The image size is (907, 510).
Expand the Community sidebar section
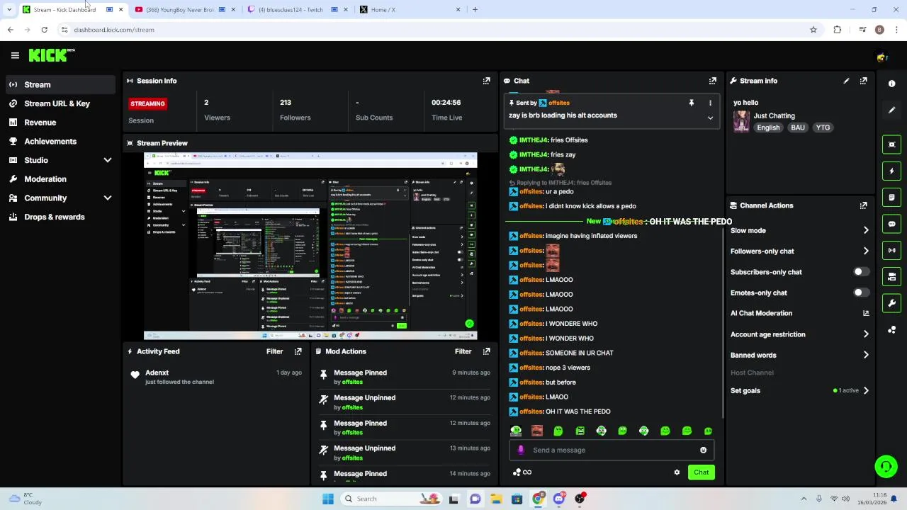108,198
